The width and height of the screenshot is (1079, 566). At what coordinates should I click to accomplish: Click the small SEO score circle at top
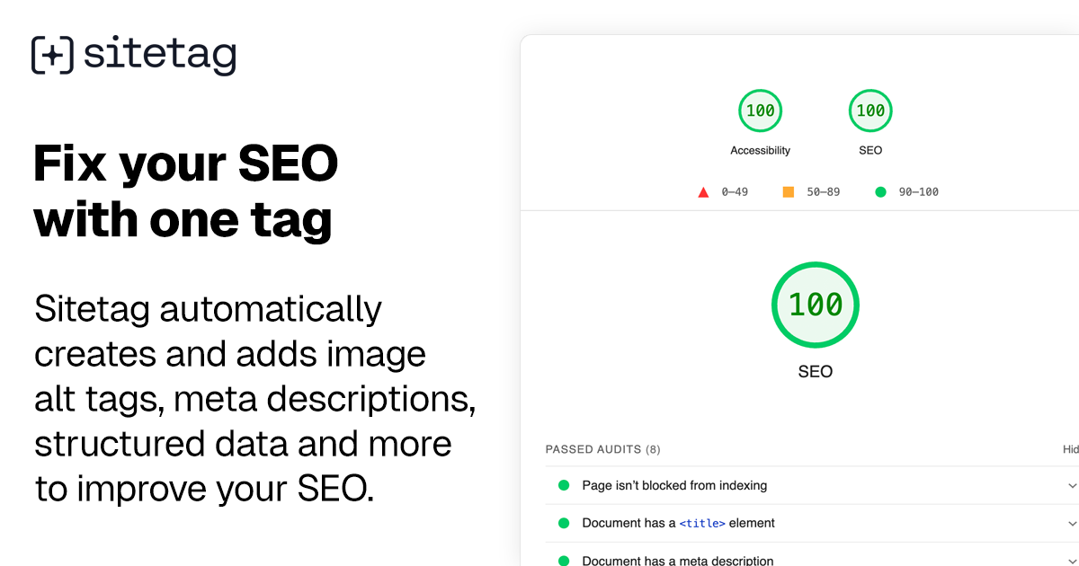click(x=869, y=111)
